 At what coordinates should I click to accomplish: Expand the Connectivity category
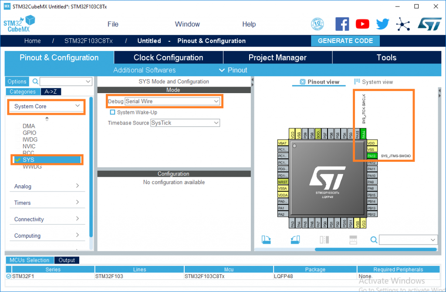pyautogui.click(x=47, y=219)
